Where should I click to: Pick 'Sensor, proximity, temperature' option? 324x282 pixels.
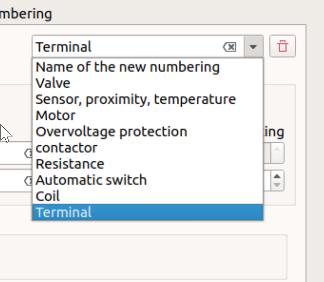tap(136, 100)
